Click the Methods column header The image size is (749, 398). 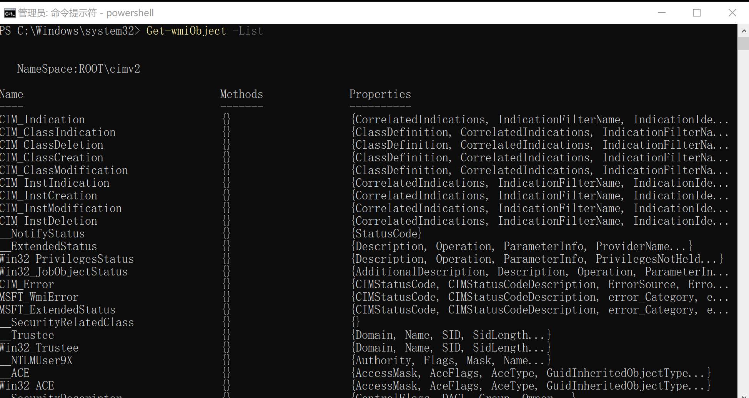pyautogui.click(x=241, y=94)
